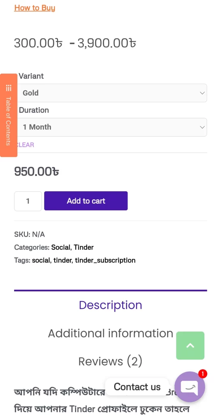This screenshot has width=221, height=415.
Task: Open the Social category link
Action: click(x=61, y=248)
